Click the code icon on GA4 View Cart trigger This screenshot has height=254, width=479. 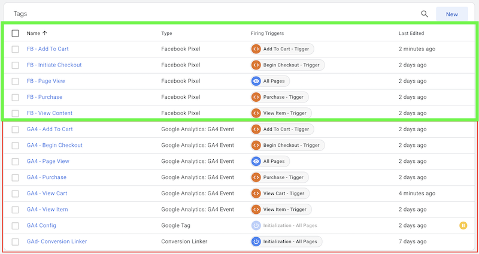pyautogui.click(x=256, y=193)
